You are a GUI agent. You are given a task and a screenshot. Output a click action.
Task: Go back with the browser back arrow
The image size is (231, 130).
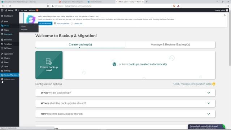[3, 6]
